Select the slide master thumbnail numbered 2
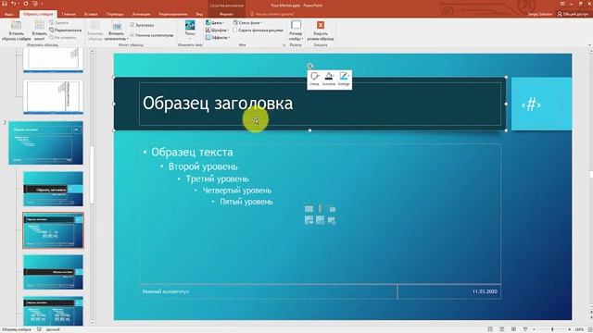 (45, 142)
